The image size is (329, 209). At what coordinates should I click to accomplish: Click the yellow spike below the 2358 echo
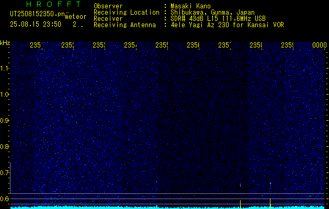(270, 204)
